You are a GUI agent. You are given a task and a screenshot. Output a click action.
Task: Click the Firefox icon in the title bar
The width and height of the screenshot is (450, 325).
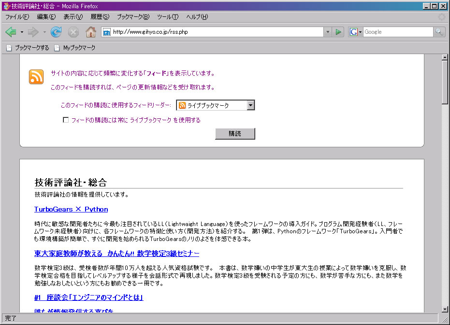6,6
